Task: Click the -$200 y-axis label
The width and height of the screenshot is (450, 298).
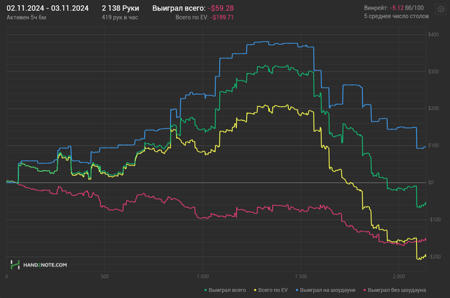Action: [434, 256]
